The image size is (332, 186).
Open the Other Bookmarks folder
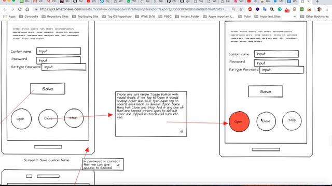pos(315,17)
